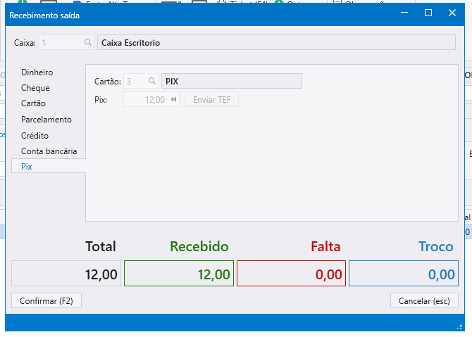Click the Pix amount field showing 12,00
The width and height of the screenshot is (472, 337).
[x=147, y=100]
